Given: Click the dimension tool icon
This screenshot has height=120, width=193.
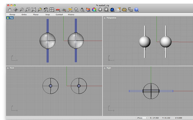Looking at the screenshot, I should click(x=130, y=10).
